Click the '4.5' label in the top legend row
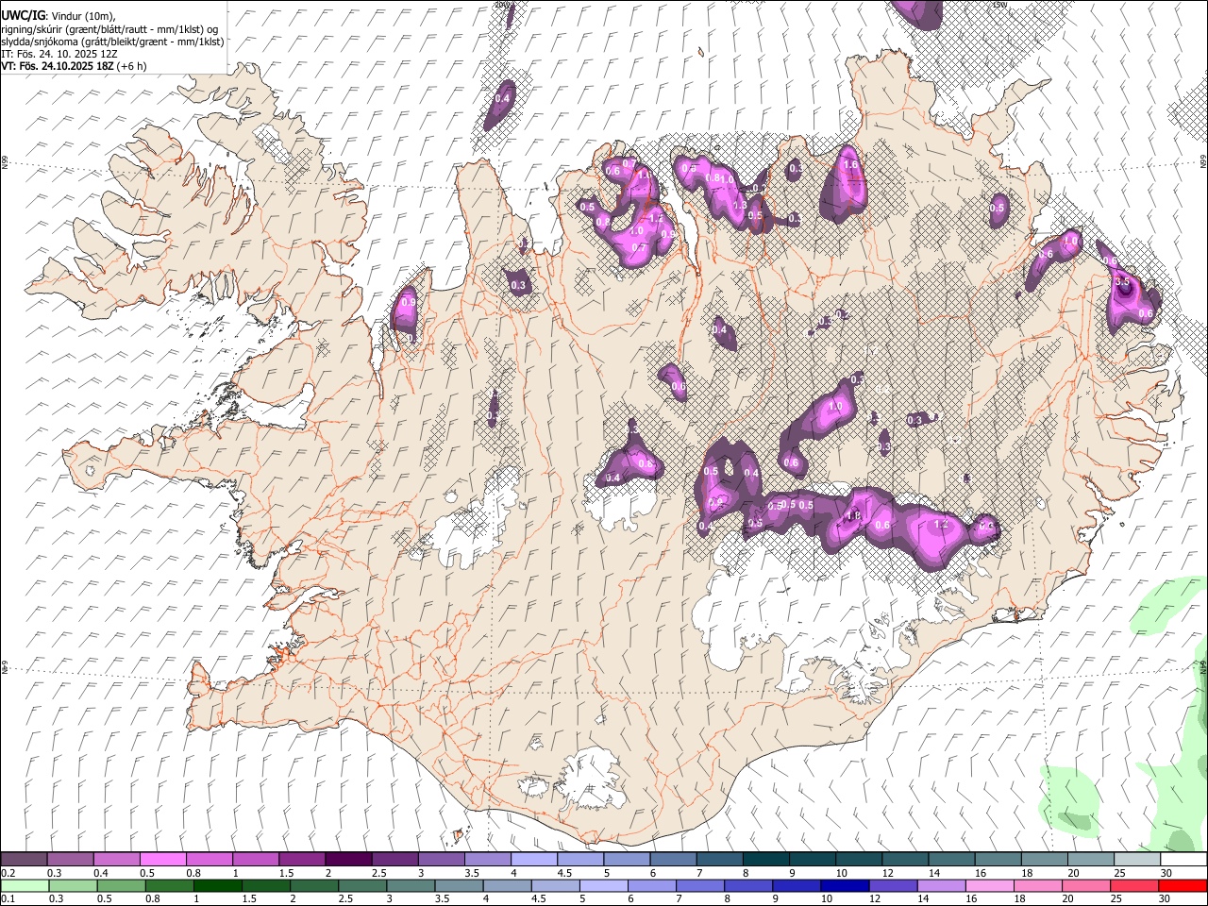The image size is (1208, 906). (564, 873)
